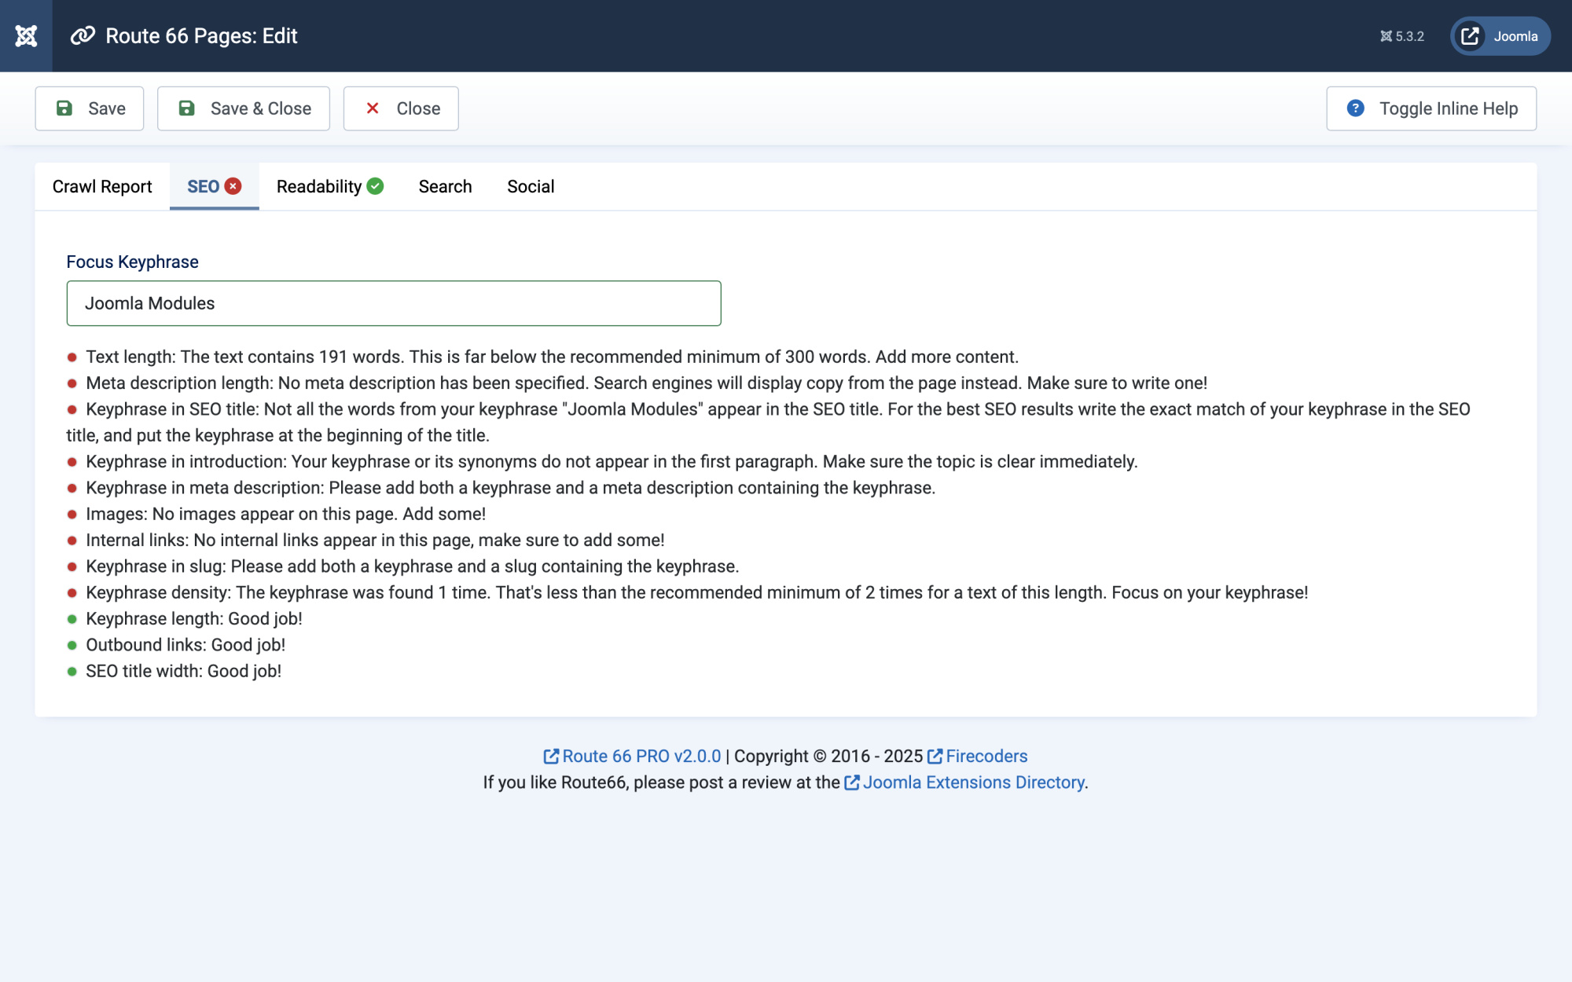Switch to the Readability tab
The image size is (1572, 982).
(330, 186)
